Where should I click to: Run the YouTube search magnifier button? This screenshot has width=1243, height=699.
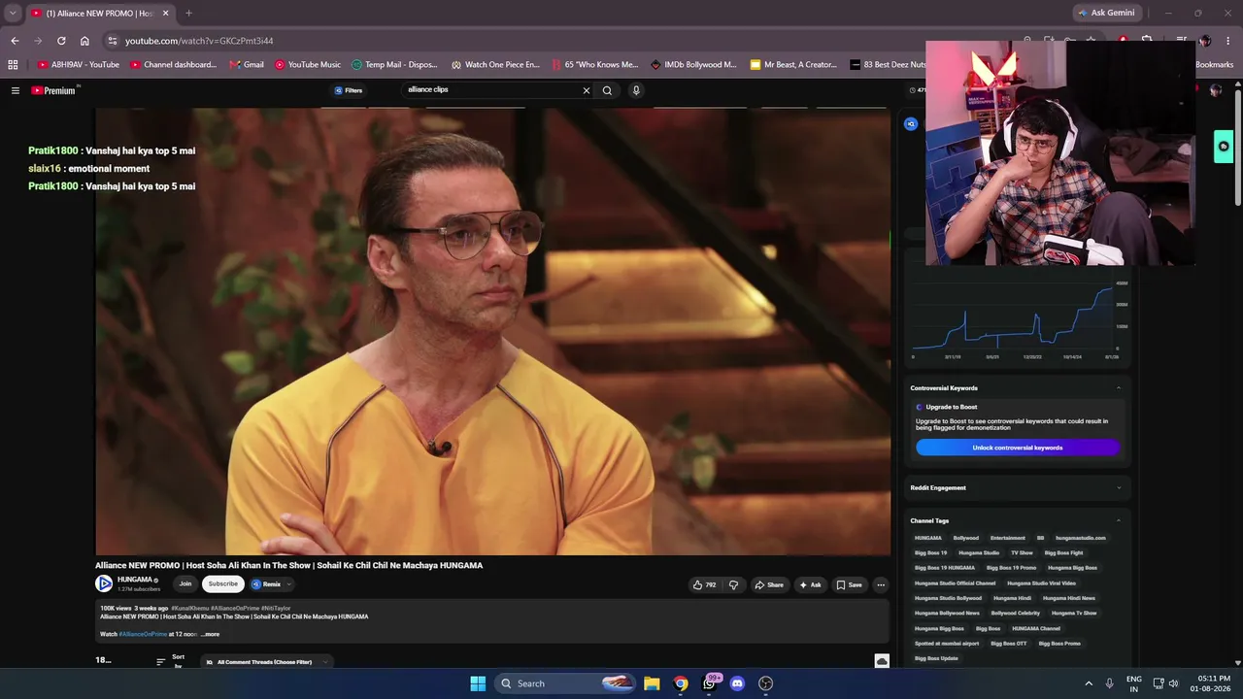[x=607, y=90]
